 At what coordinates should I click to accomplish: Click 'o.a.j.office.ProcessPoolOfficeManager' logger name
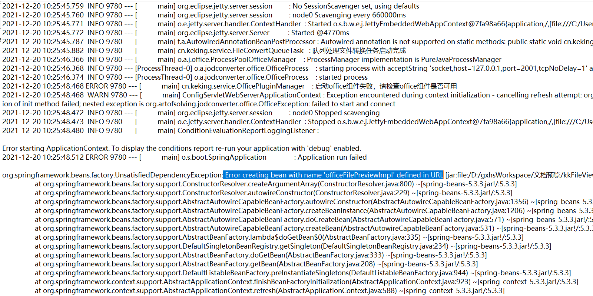pos(237,59)
